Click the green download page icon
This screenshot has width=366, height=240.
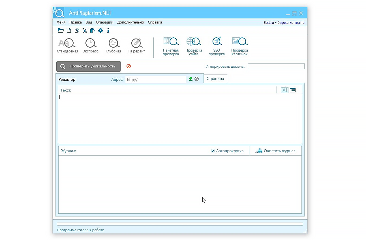point(191,79)
